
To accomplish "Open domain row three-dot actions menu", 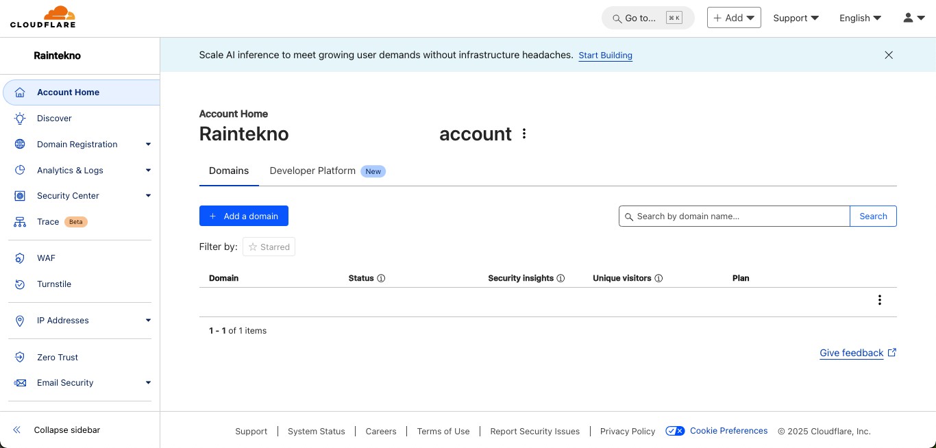I will [879, 300].
